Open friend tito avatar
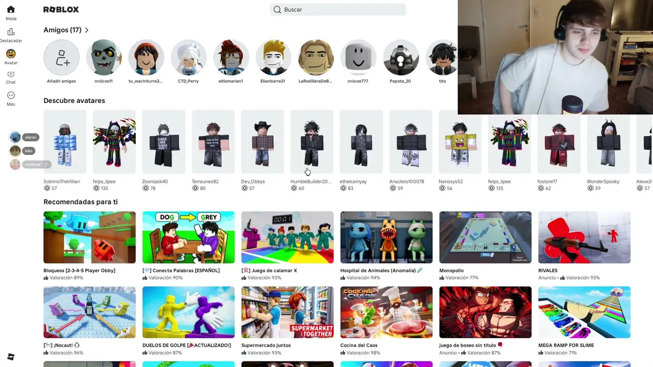 tap(442, 58)
